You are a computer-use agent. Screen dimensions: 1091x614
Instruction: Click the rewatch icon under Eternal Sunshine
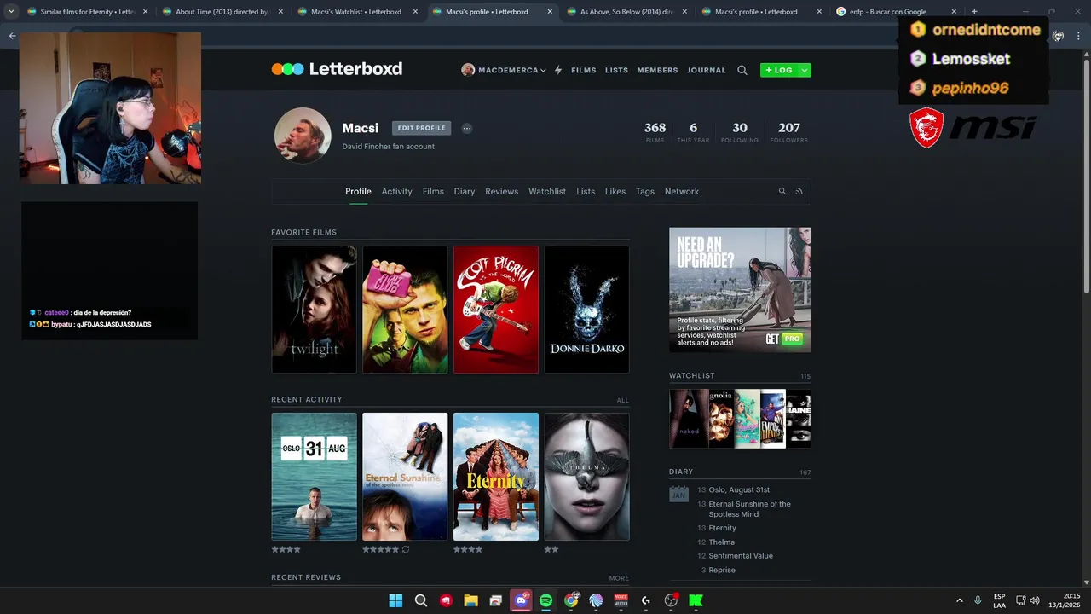pos(406,549)
